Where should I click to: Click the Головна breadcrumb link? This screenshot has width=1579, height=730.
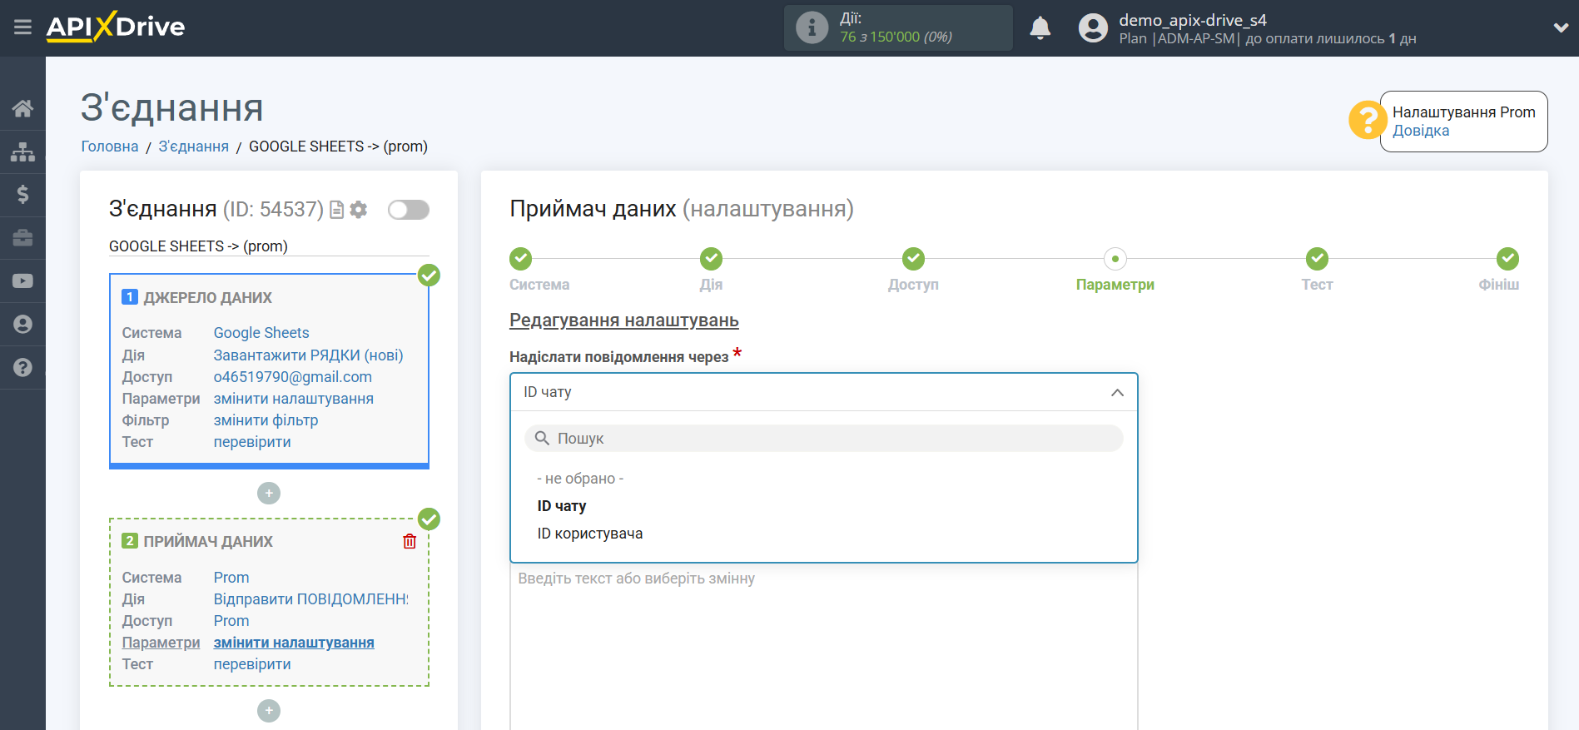pyautogui.click(x=110, y=146)
